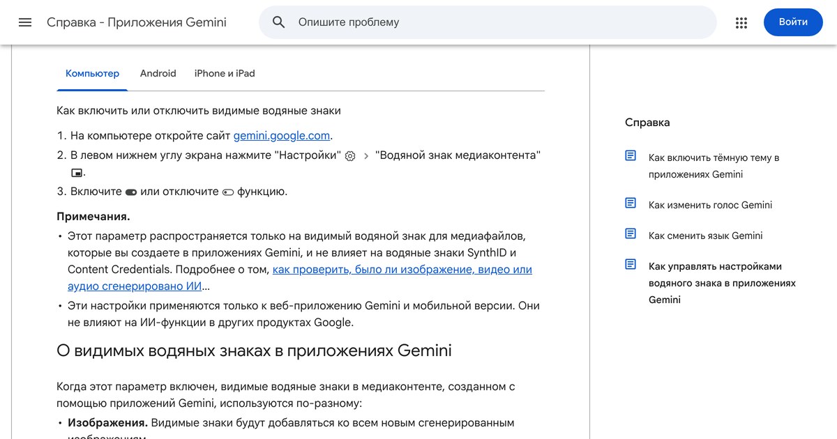Viewport: 837px width, 439px height.
Task: Open link about checking AI-generated content
Action: (300, 277)
